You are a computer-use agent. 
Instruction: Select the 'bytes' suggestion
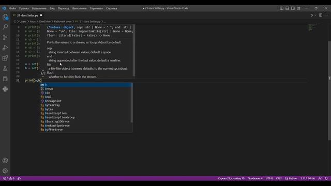click(85, 109)
